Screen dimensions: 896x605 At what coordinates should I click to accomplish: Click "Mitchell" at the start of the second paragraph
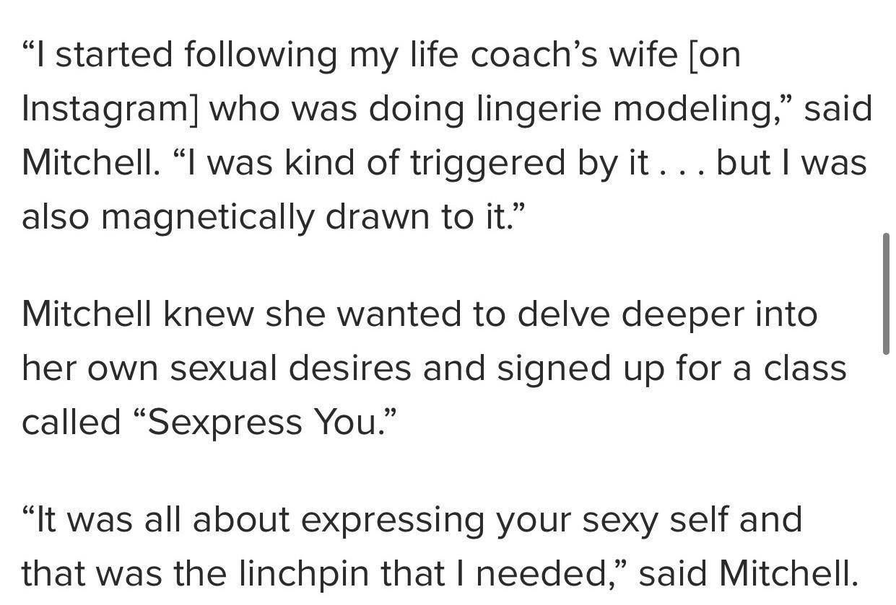(x=87, y=314)
